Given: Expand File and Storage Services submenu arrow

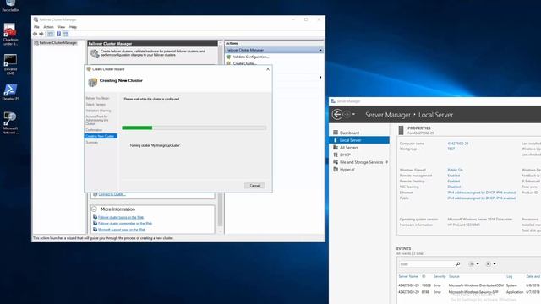Looking at the screenshot, I should (387, 162).
